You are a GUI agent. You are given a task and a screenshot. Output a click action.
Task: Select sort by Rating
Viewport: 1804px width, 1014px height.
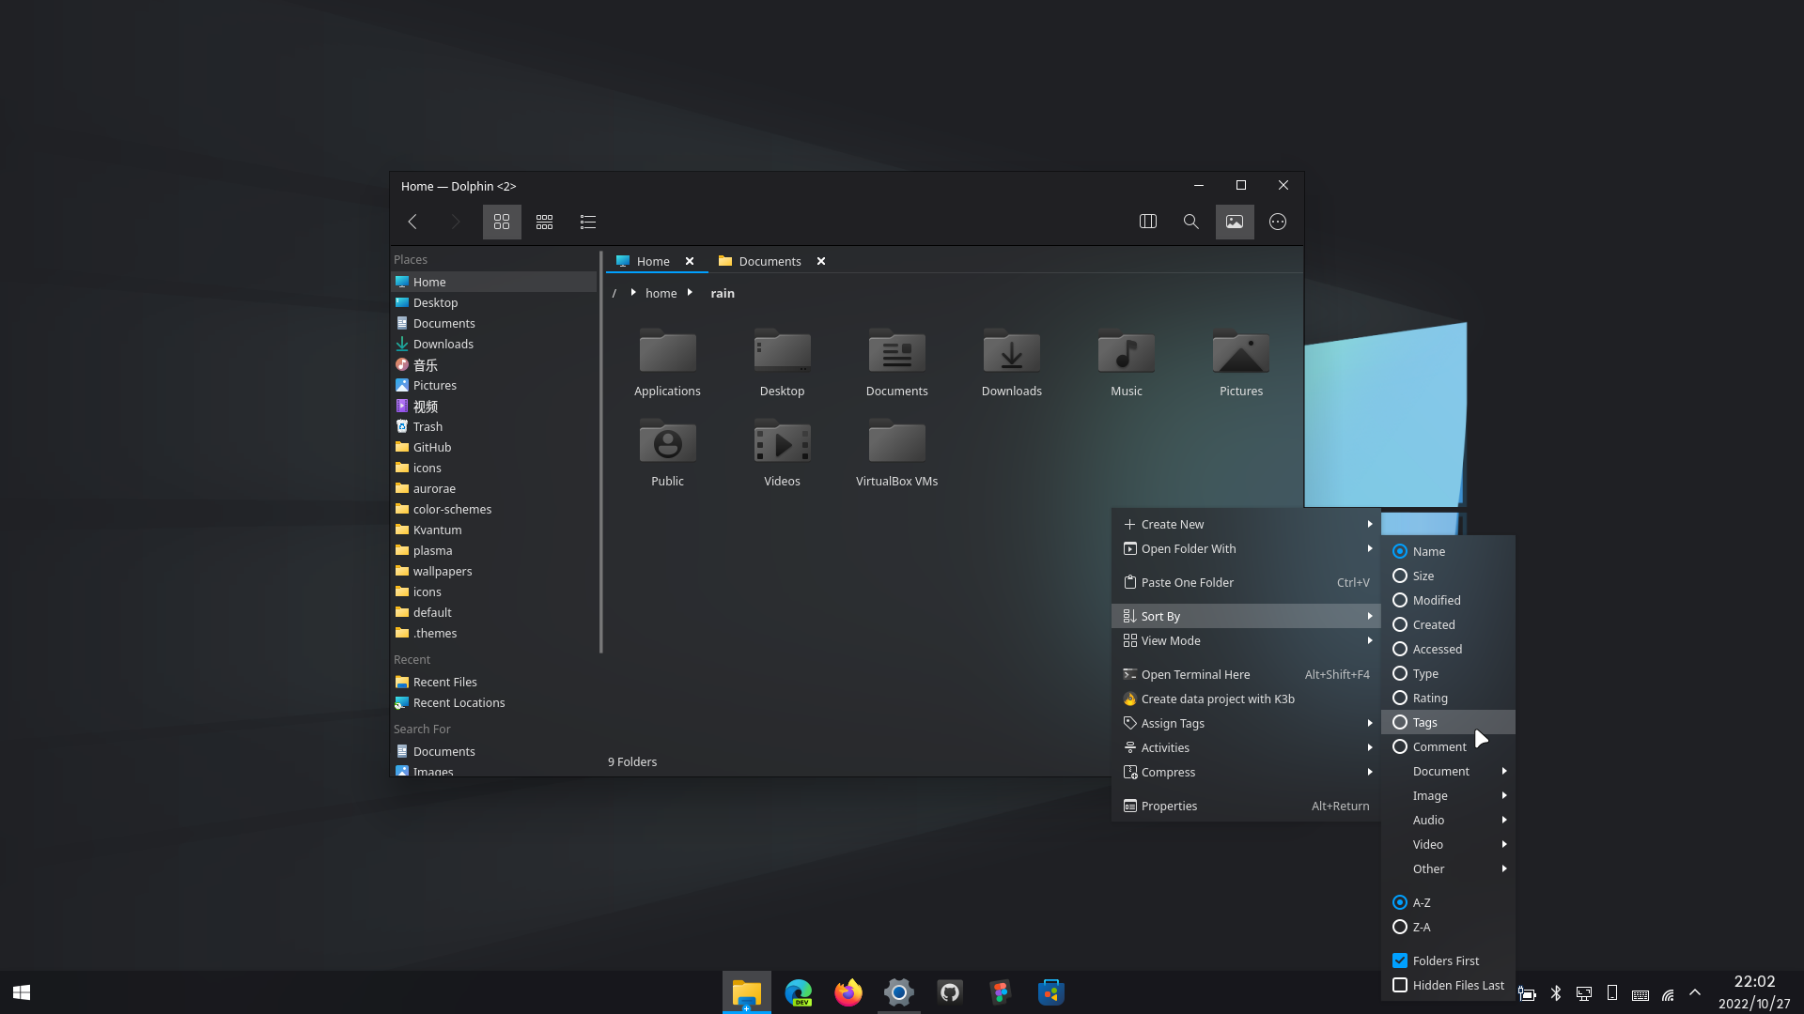pos(1448,698)
